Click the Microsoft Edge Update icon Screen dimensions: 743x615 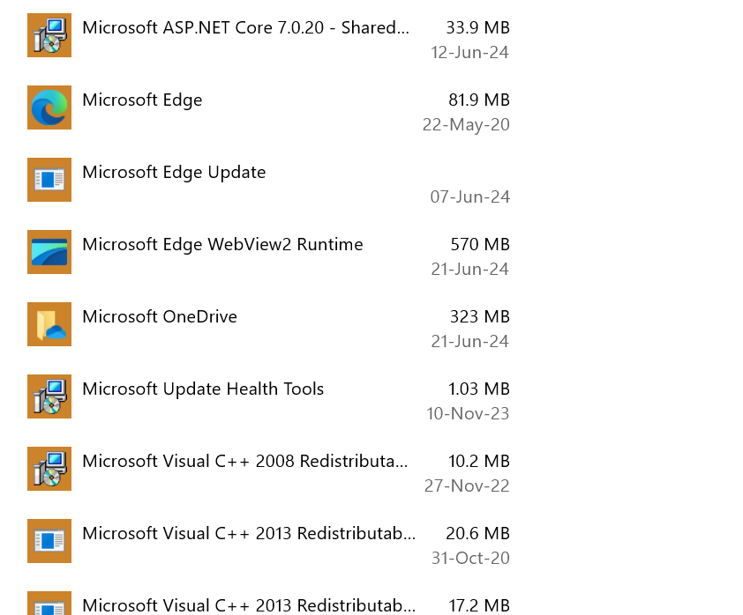(x=49, y=180)
